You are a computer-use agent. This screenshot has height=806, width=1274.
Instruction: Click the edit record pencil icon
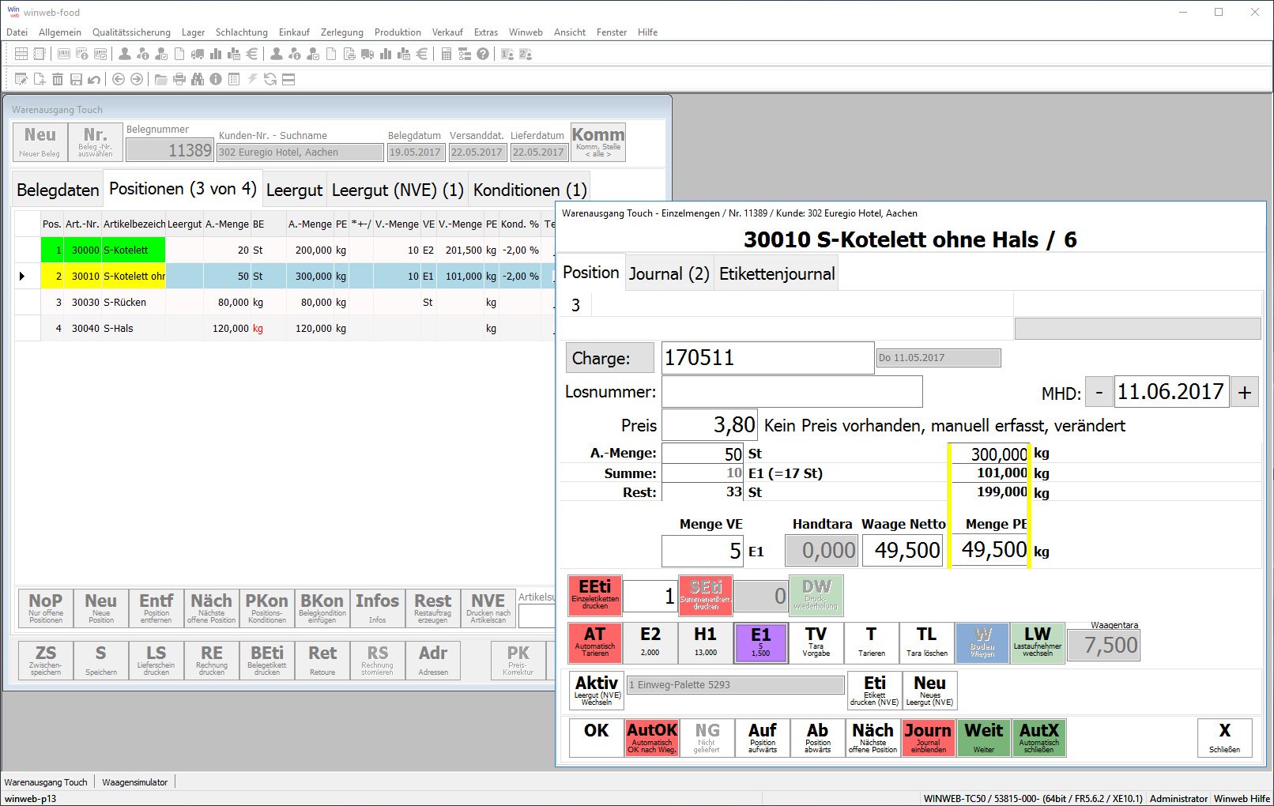point(21,79)
